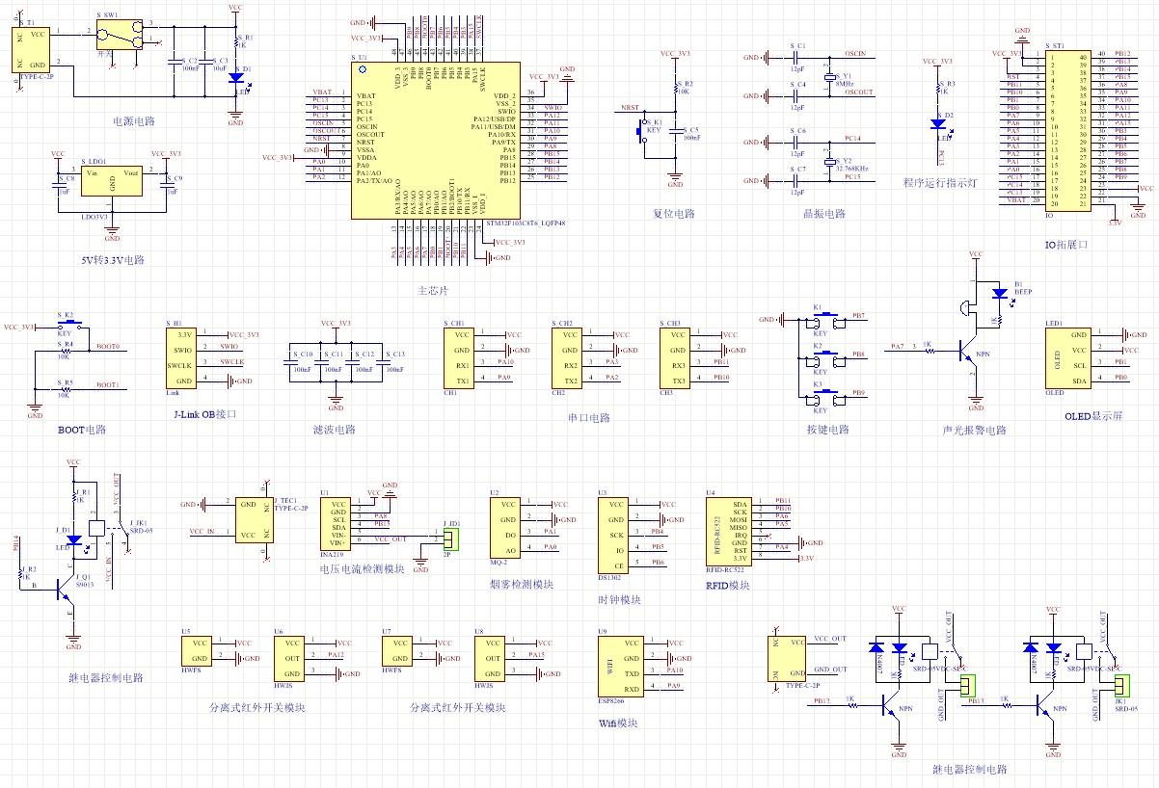Click the '声光报警电路' section label
This screenshot has height=788, width=1159.
pos(975,430)
